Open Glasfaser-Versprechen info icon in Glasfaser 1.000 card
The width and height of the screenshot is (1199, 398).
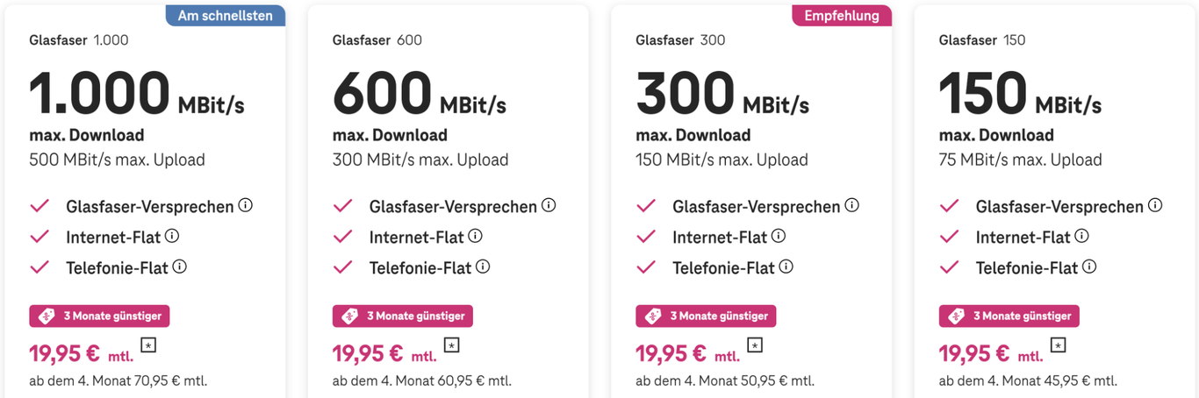pyautogui.click(x=246, y=205)
